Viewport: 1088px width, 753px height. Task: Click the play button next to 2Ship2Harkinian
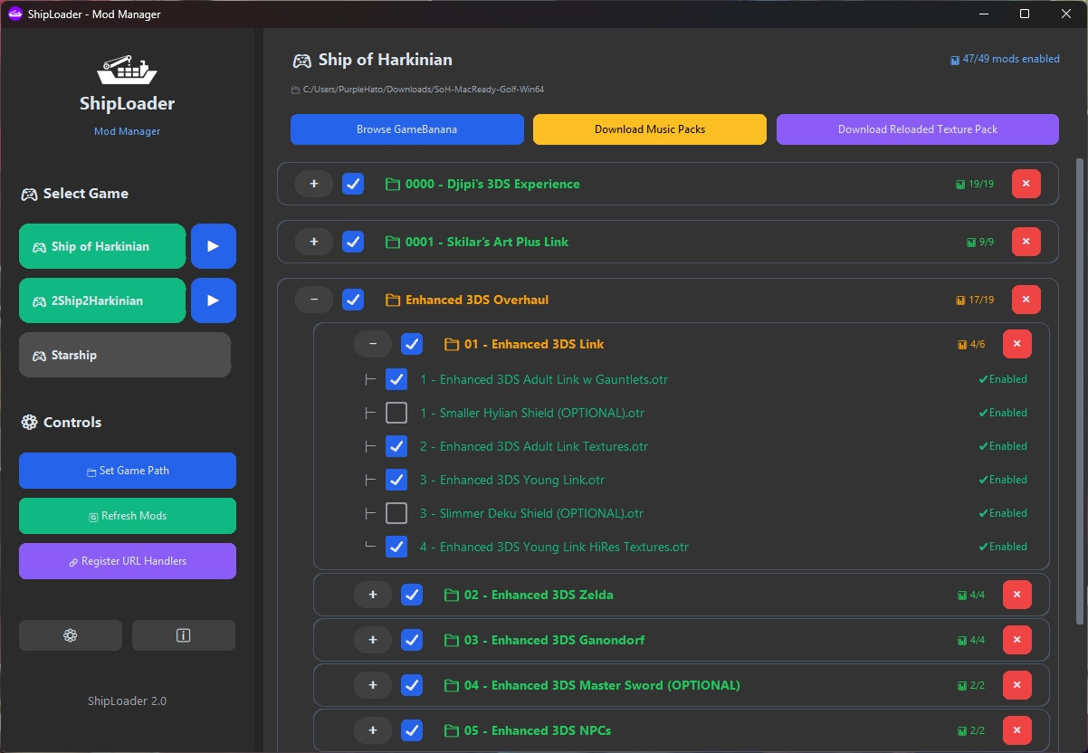pyautogui.click(x=214, y=300)
